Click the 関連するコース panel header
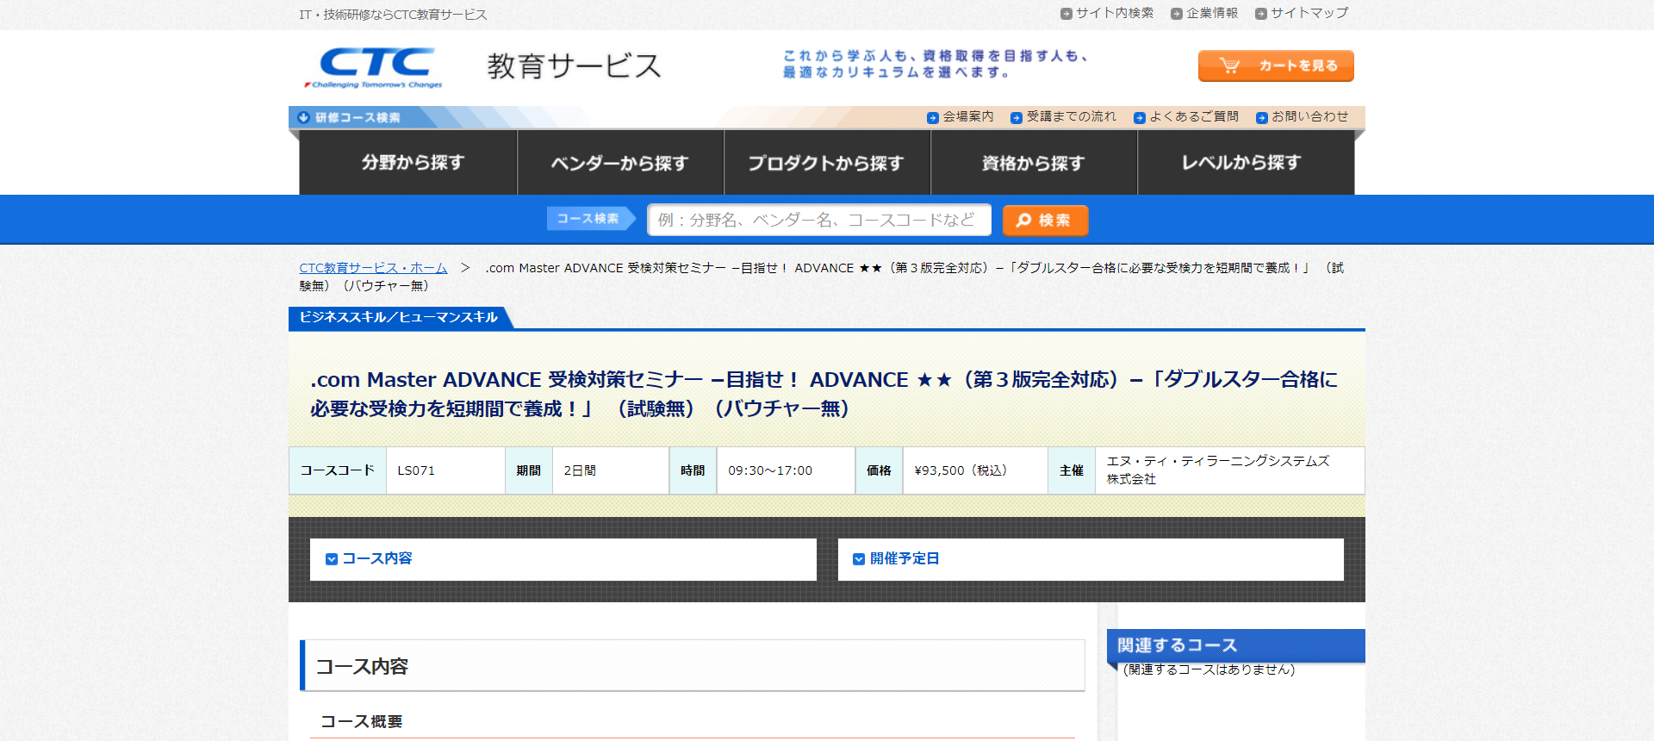Screen dimensions: 1654x741 pyautogui.click(x=1236, y=645)
